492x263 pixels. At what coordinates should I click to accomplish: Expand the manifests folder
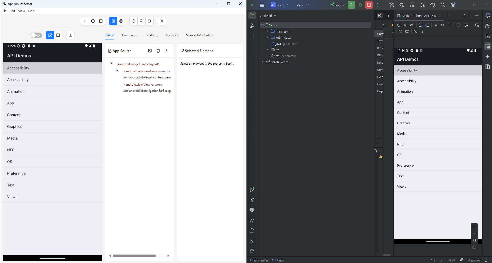click(267, 31)
